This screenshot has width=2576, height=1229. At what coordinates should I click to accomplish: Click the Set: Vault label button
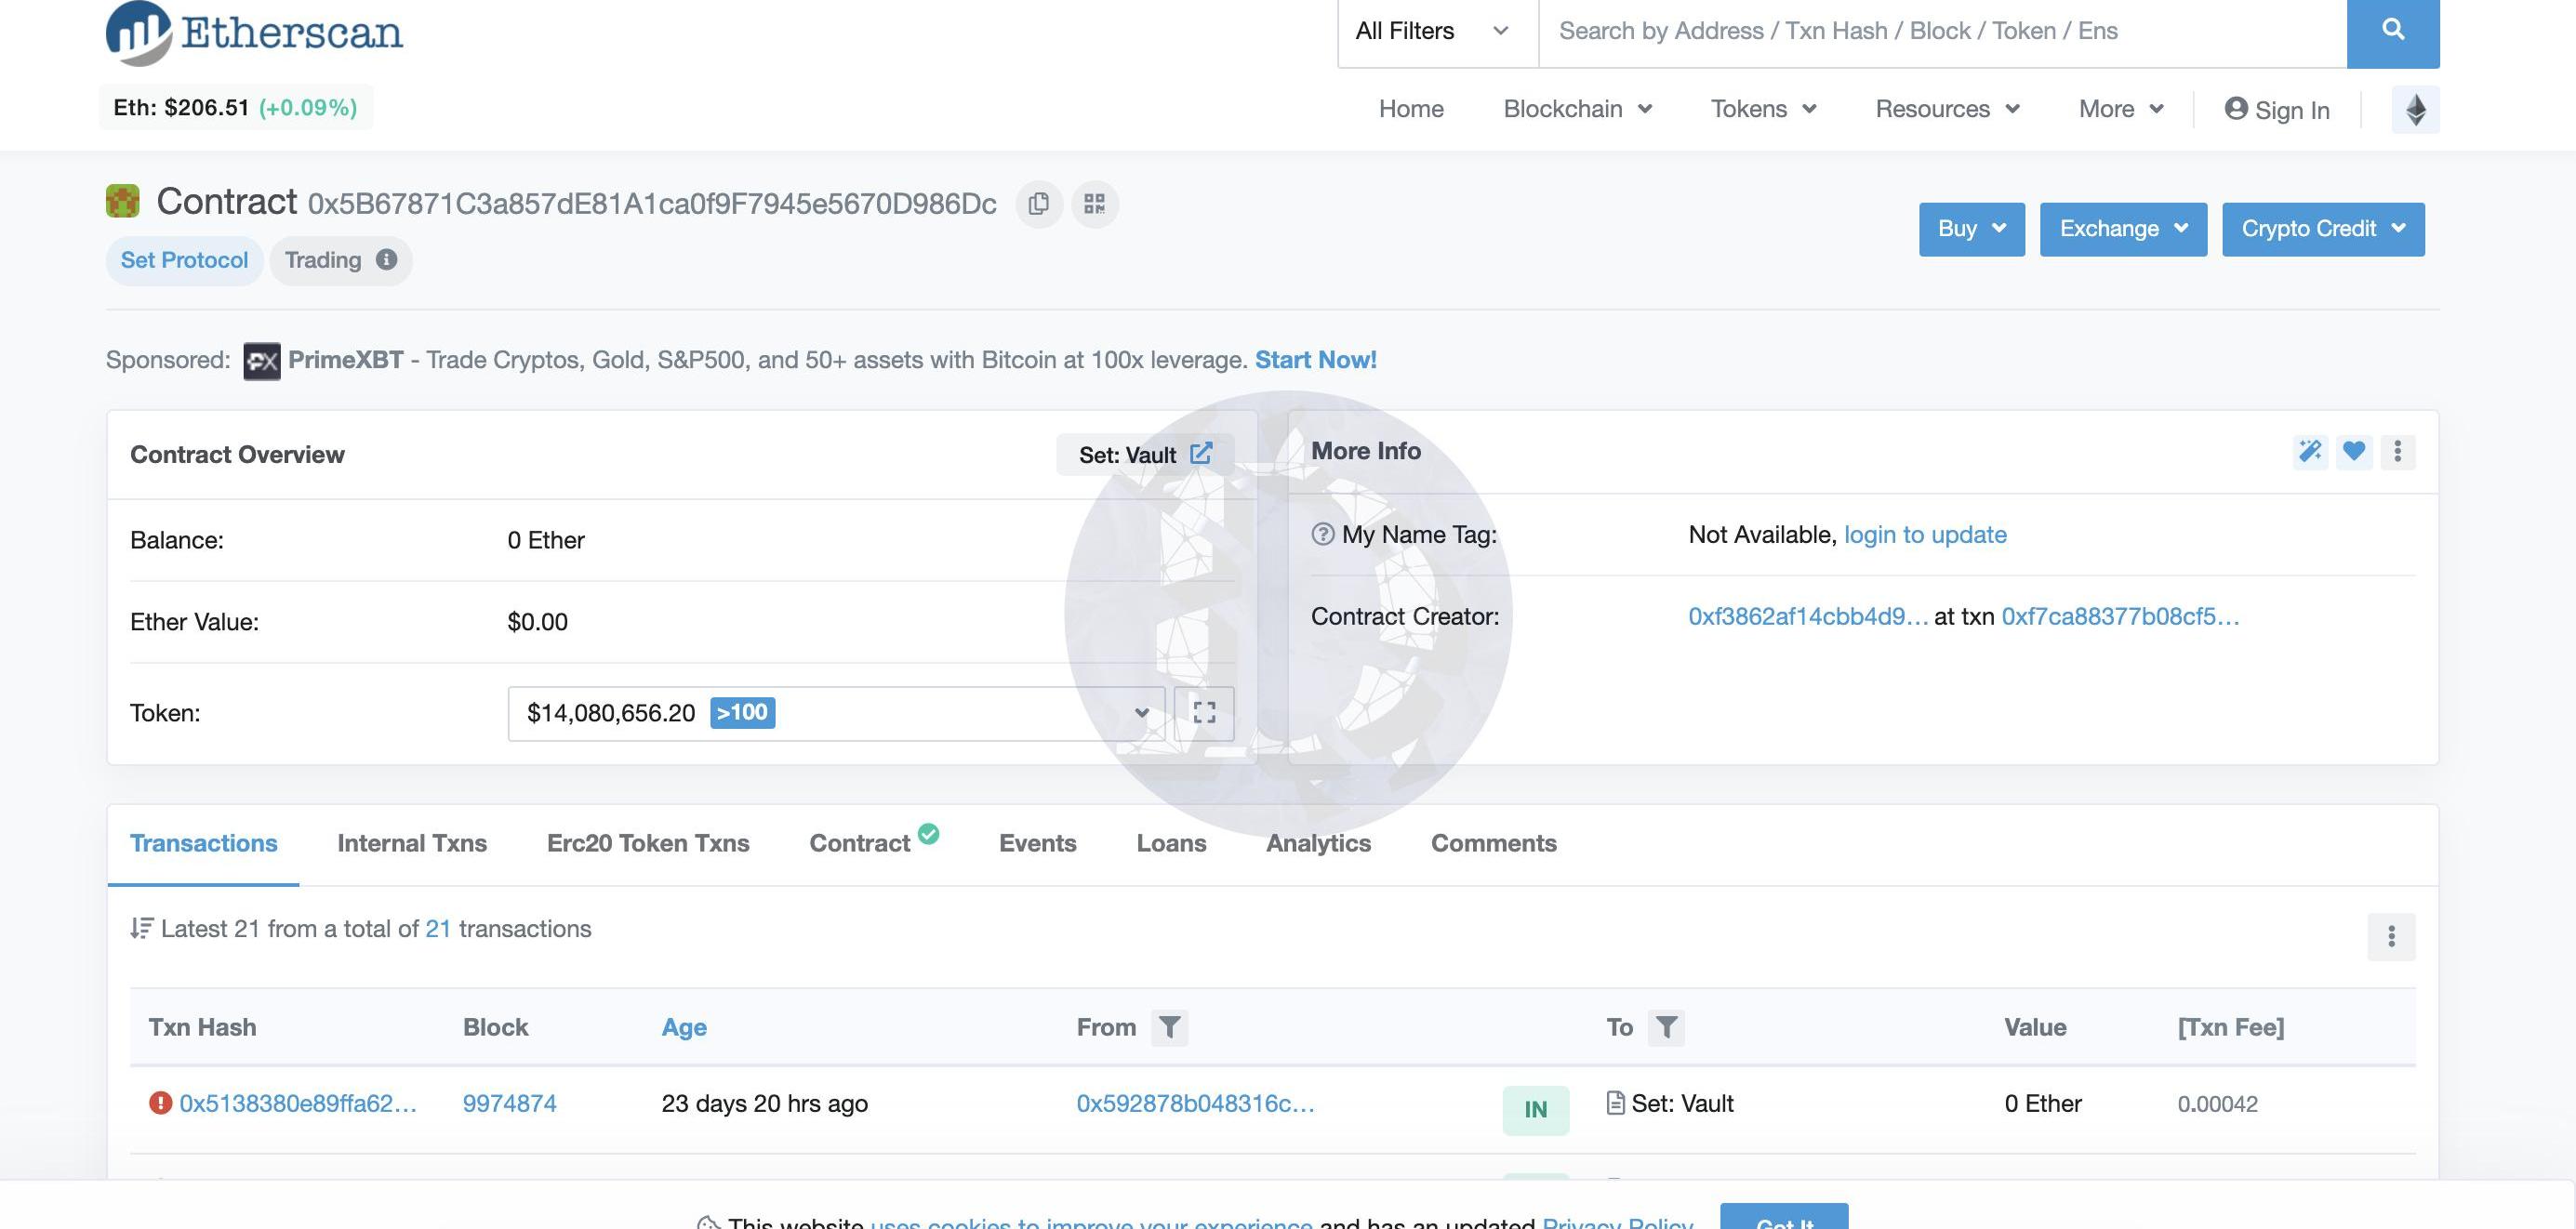tap(1145, 454)
